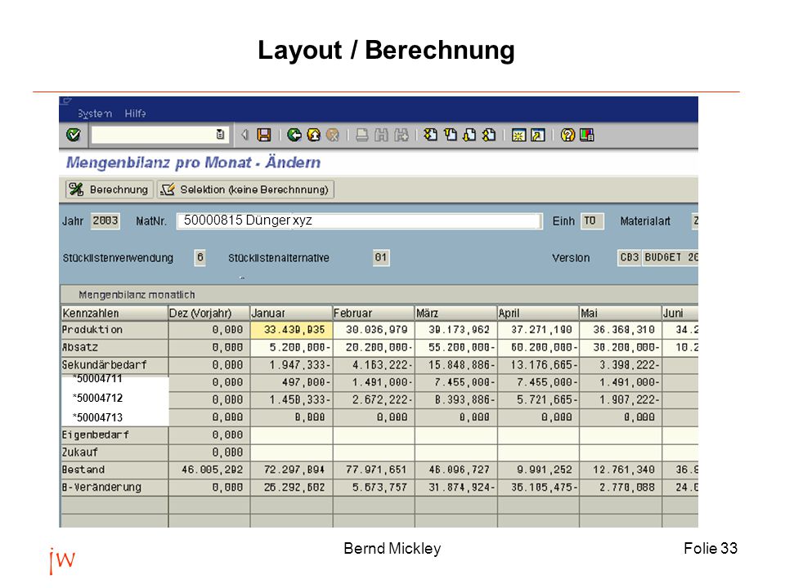Click the Stücklistenalternative field showing 01
This screenshot has width=785, height=588.
pos(381,258)
